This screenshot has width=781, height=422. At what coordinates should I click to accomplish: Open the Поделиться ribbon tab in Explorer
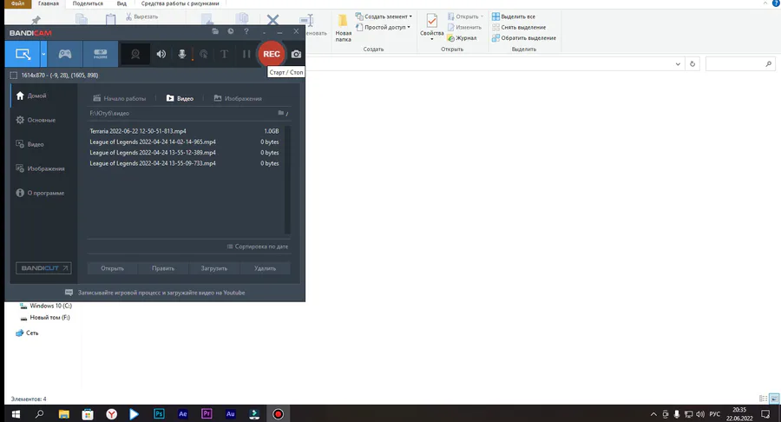point(88,3)
